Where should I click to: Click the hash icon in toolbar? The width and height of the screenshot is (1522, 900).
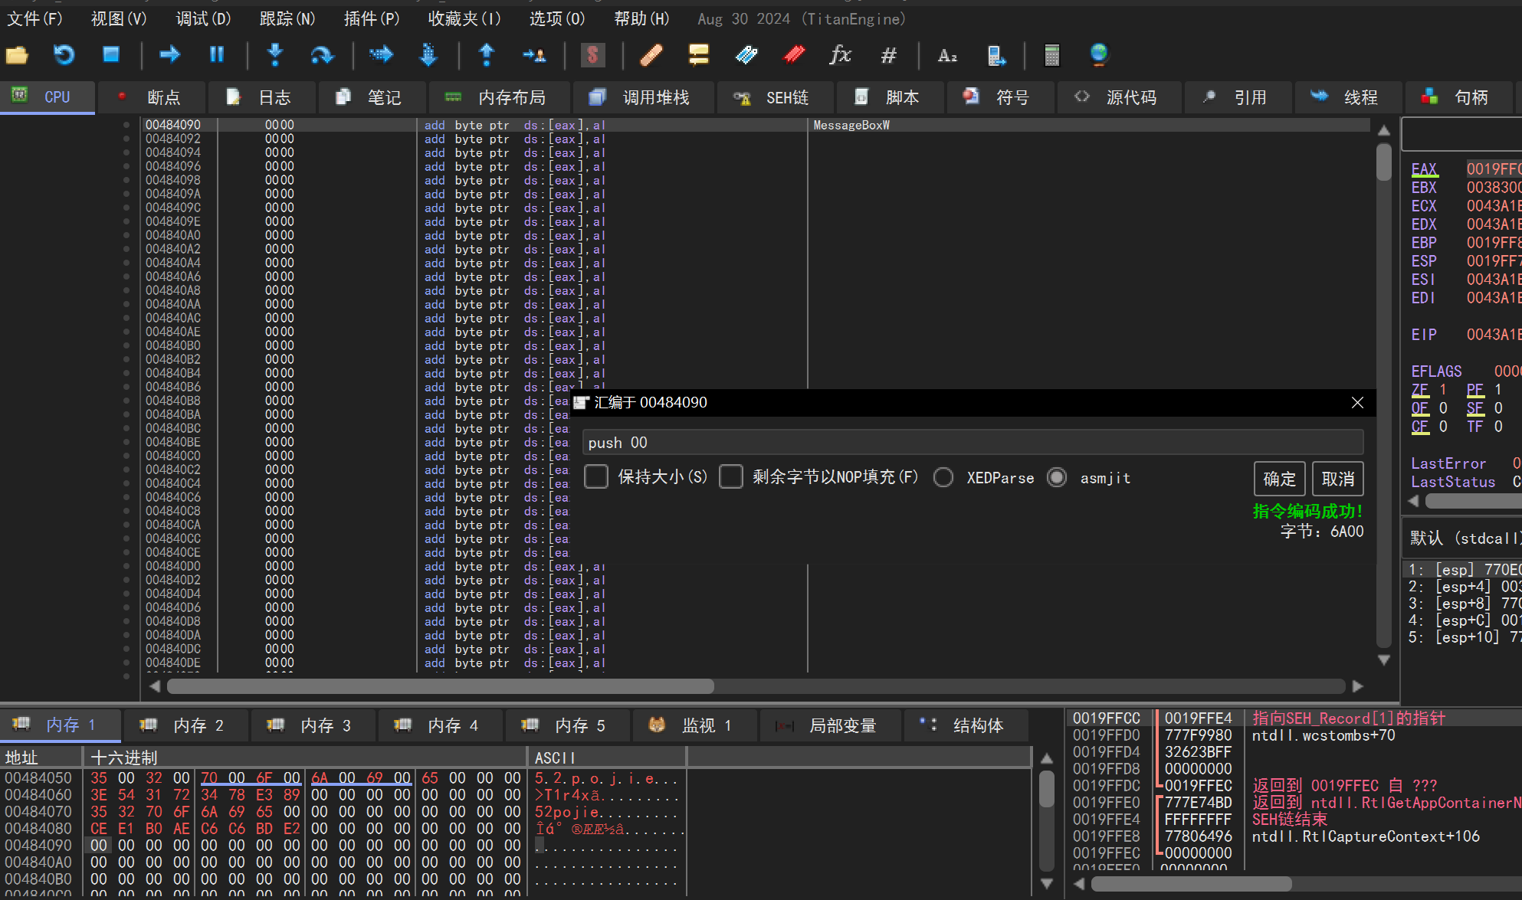coord(889,55)
